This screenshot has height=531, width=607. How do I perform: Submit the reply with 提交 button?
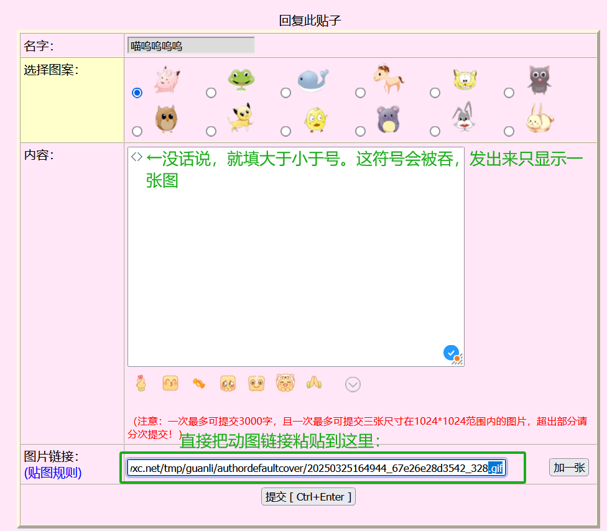pyautogui.click(x=308, y=497)
